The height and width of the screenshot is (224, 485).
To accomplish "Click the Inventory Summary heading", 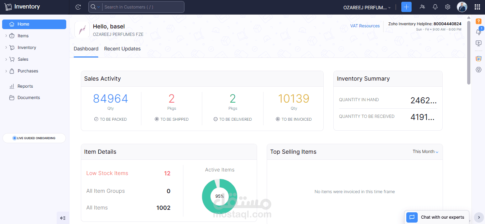I will [363, 79].
